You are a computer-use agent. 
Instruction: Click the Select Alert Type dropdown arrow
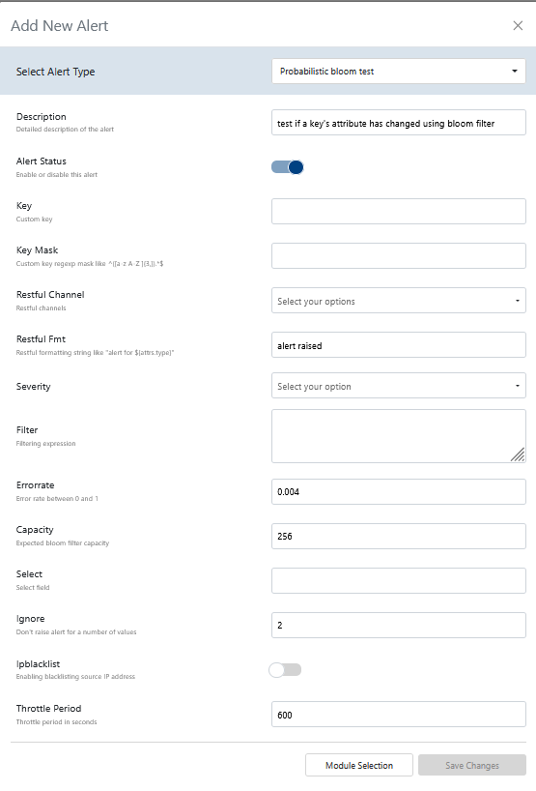[x=515, y=72]
